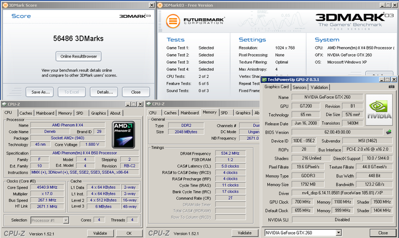Click the GPU-Z screenshot camera icon

pyautogui.click(x=391, y=87)
